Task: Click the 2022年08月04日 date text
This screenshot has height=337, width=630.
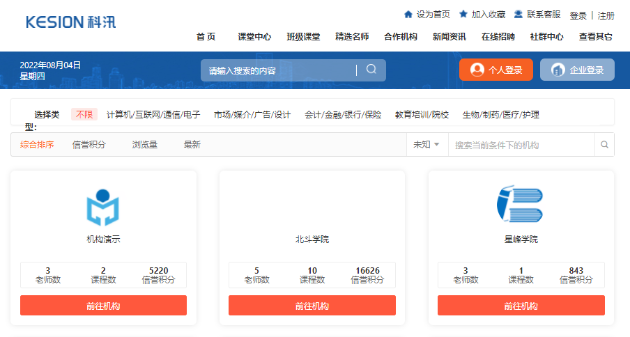Action: 50,65
